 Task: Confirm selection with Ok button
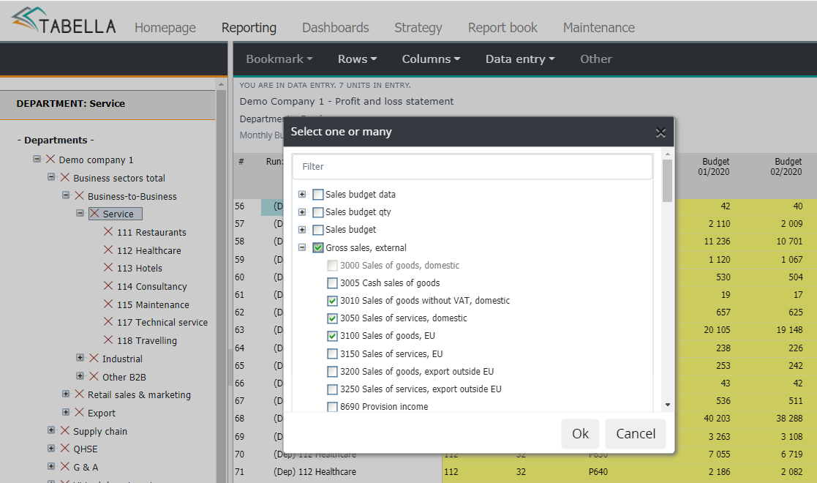point(580,433)
